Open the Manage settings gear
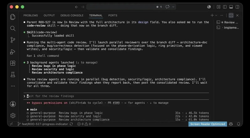The width and height of the screenshot is (250, 138). click(x=13, y=116)
